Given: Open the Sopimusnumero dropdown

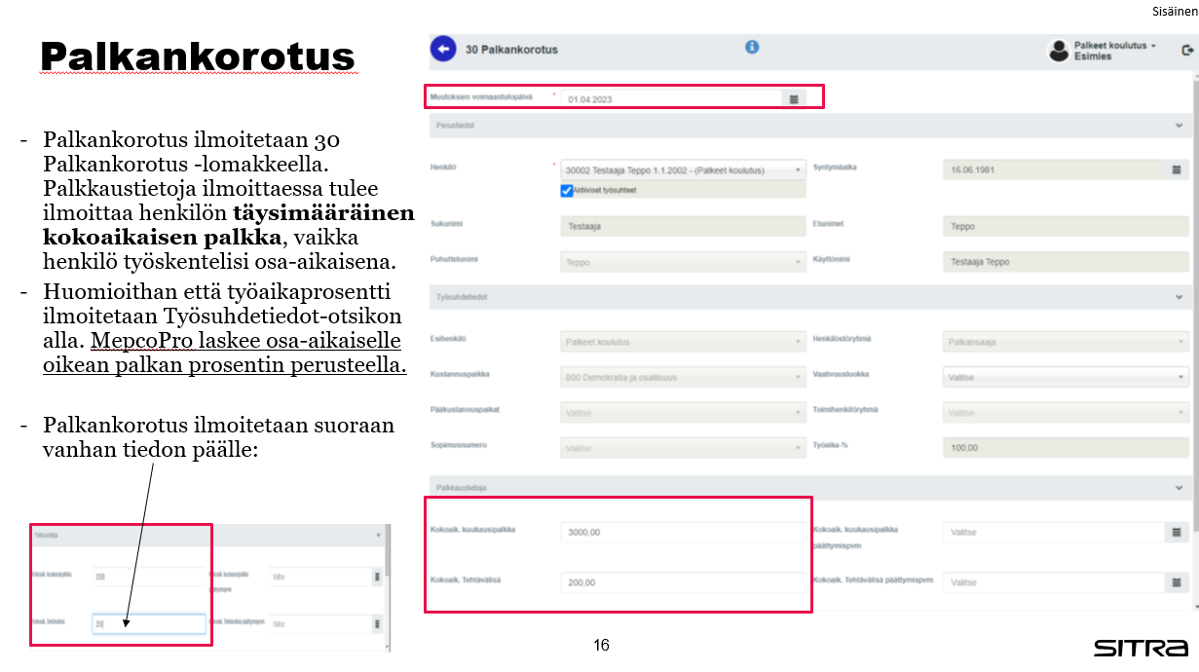Looking at the screenshot, I should point(796,447).
